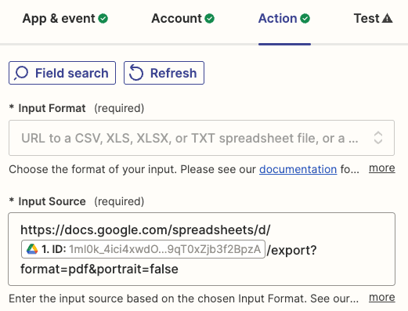Image resolution: width=408 pixels, height=311 pixels.
Task: Switch to the Account tab
Action: pos(183,19)
